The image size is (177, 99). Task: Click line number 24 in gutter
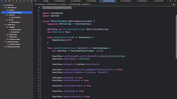click(x=39, y=48)
